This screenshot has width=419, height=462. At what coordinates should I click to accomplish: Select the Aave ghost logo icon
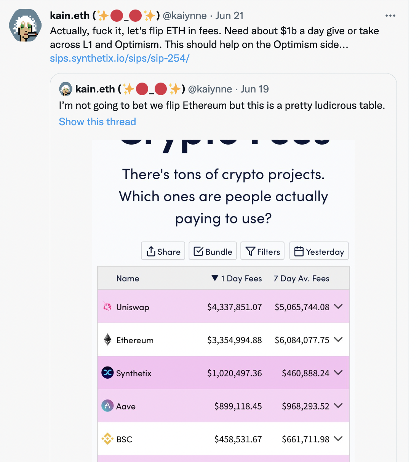[x=107, y=406]
